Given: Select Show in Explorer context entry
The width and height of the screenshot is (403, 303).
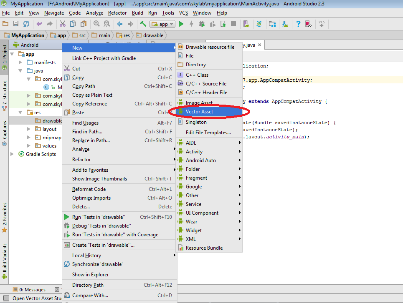Looking at the screenshot, I should 90,275.
